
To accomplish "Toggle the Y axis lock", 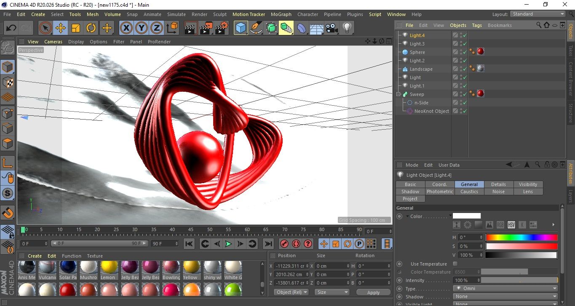I will [x=142, y=28].
